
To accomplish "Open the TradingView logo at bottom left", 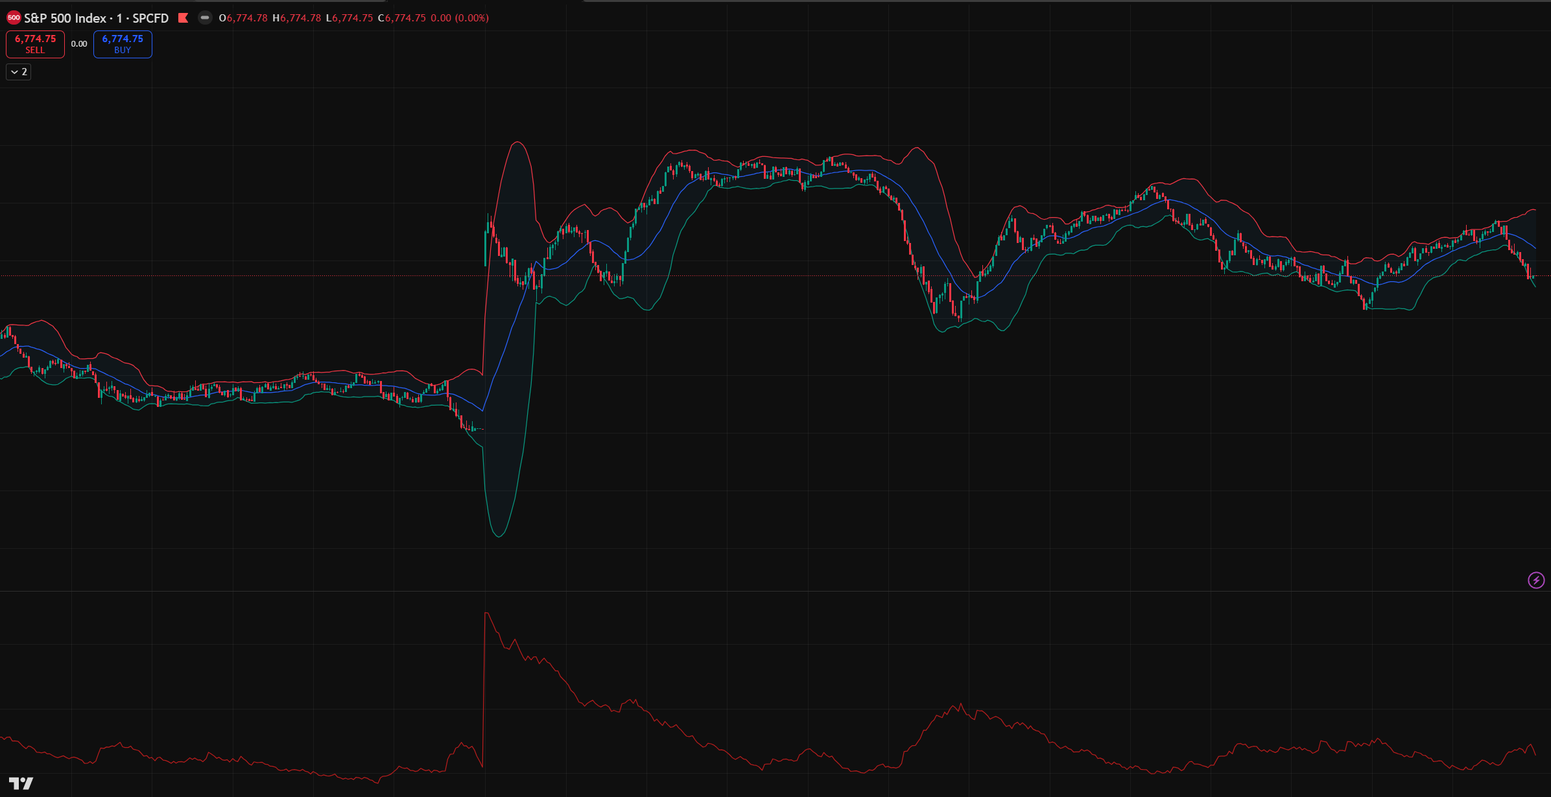I will tap(21, 783).
